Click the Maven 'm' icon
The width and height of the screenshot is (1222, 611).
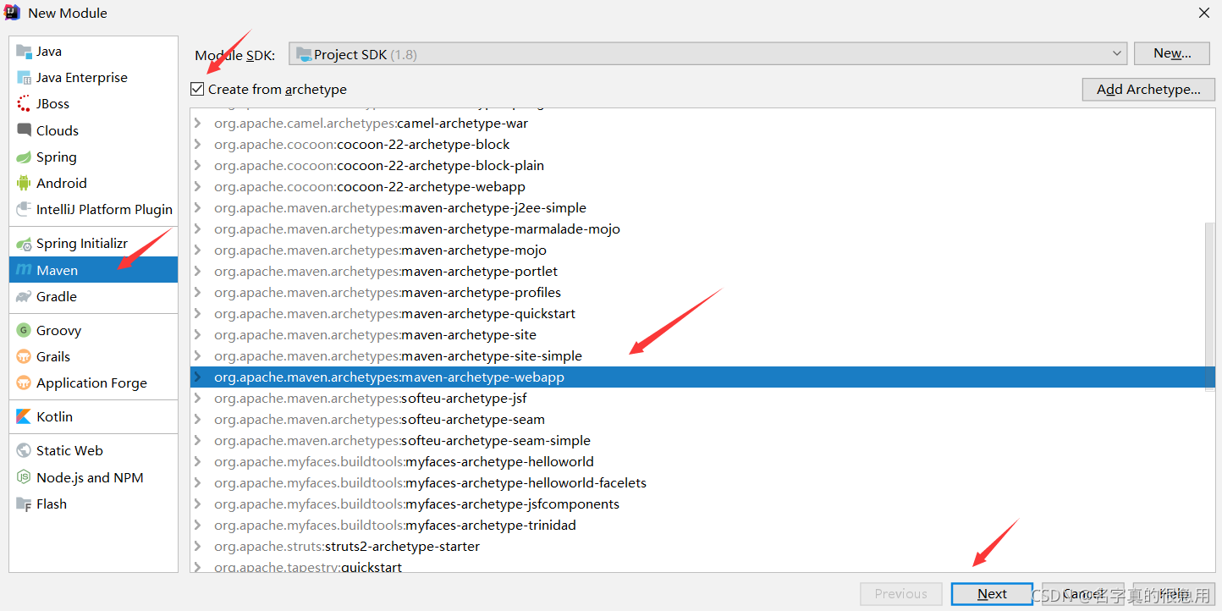point(24,271)
